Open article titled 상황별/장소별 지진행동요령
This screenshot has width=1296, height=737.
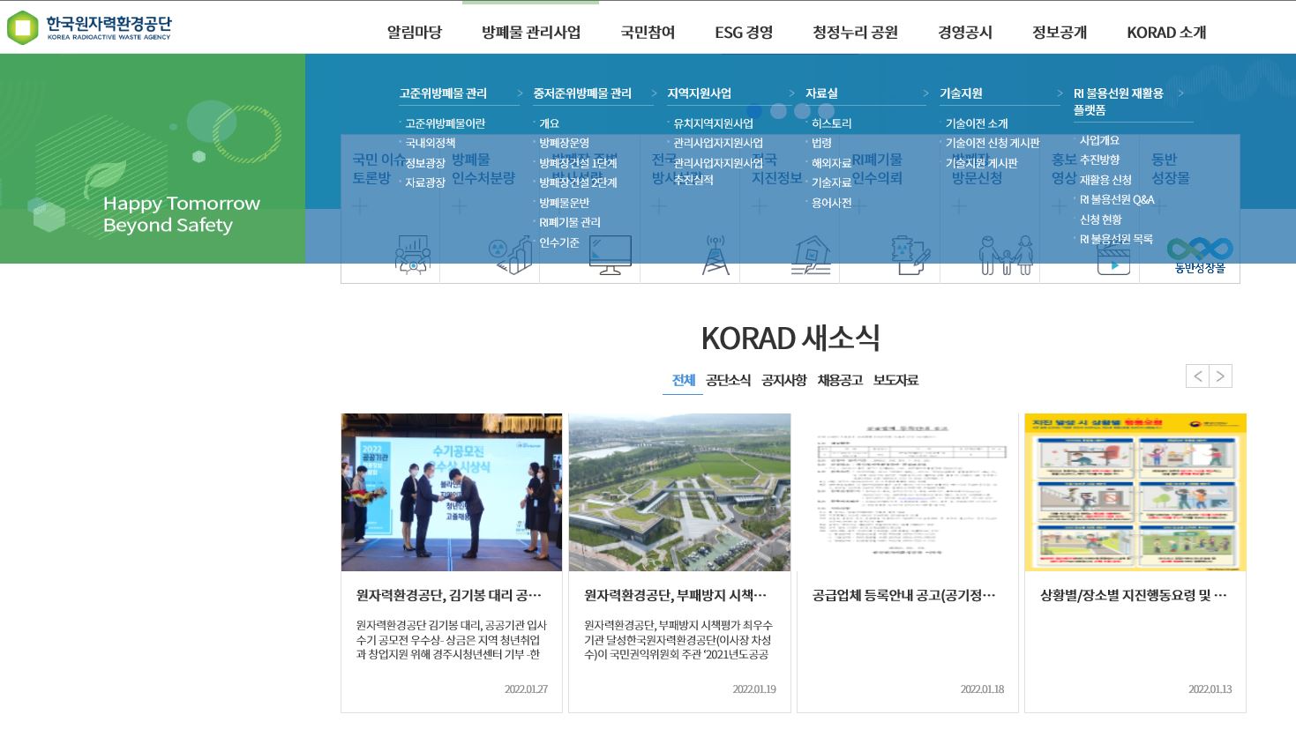point(1134,595)
